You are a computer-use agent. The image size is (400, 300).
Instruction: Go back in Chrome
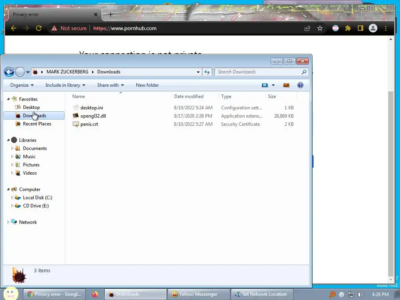(x=14, y=28)
